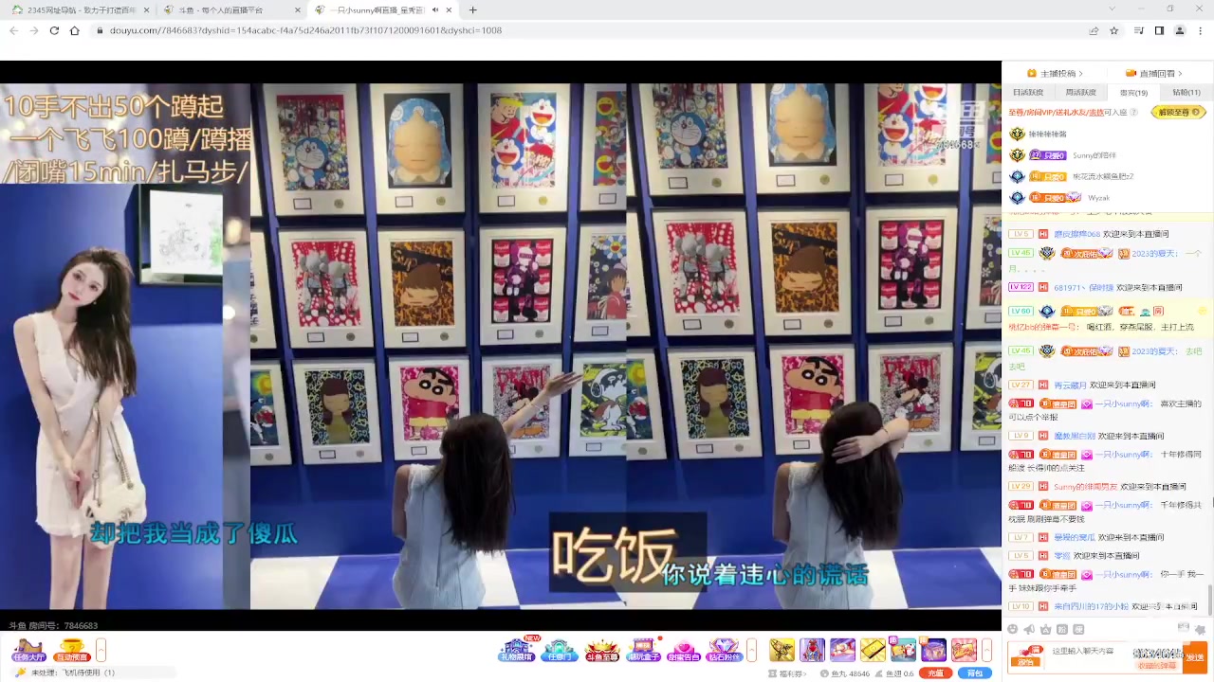Open a new browser tab
This screenshot has width=1214, height=682.
pos(472,10)
